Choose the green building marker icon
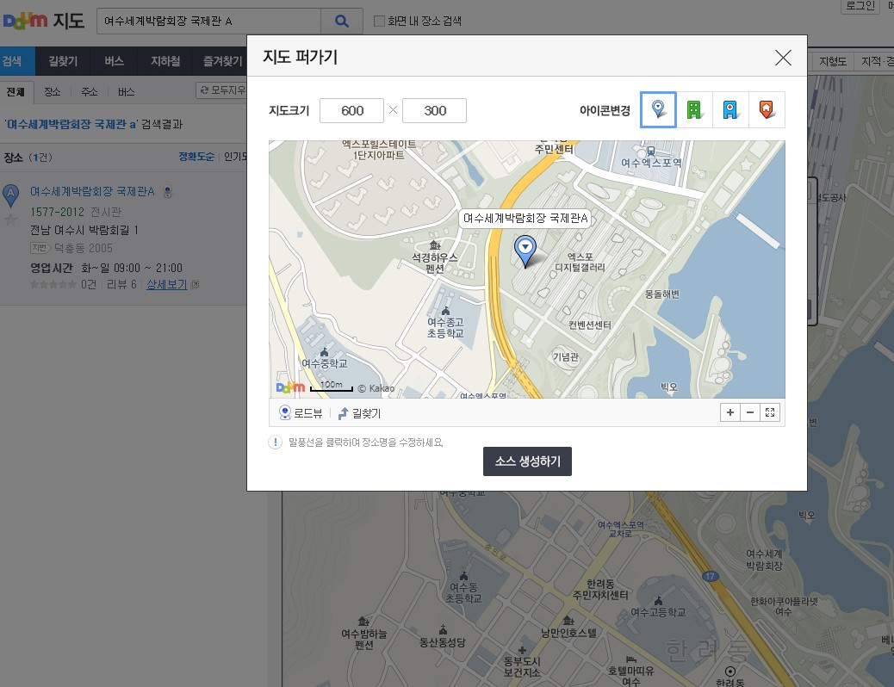The width and height of the screenshot is (894, 687). point(694,110)
